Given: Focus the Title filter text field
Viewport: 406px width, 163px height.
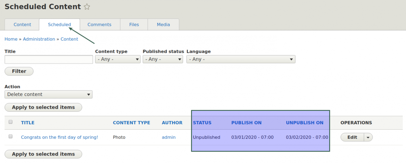Looking at the screenshot, I should pos(49,60).
